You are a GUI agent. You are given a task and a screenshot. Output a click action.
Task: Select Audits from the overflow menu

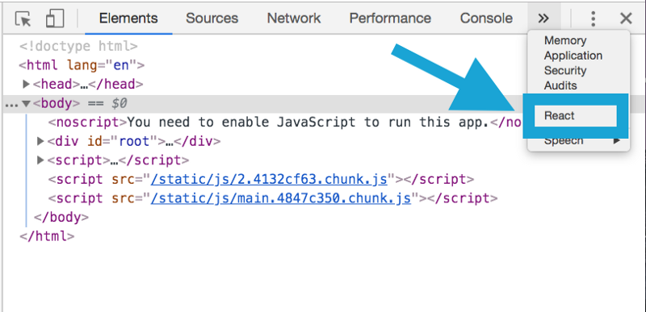click(x=560, y=85)
